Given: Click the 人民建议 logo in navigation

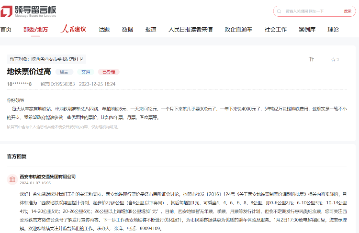Looking at the screenshot, I should [73, 29].
